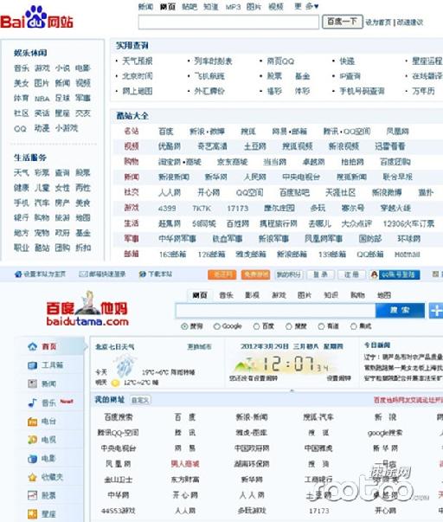Switch to the MP3 tab in Baidu nav
The image size is (443, 522).
tap(233, 7)
